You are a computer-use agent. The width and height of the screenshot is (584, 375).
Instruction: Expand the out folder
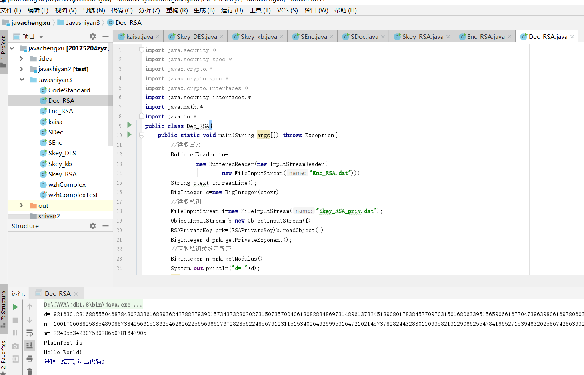22,205
